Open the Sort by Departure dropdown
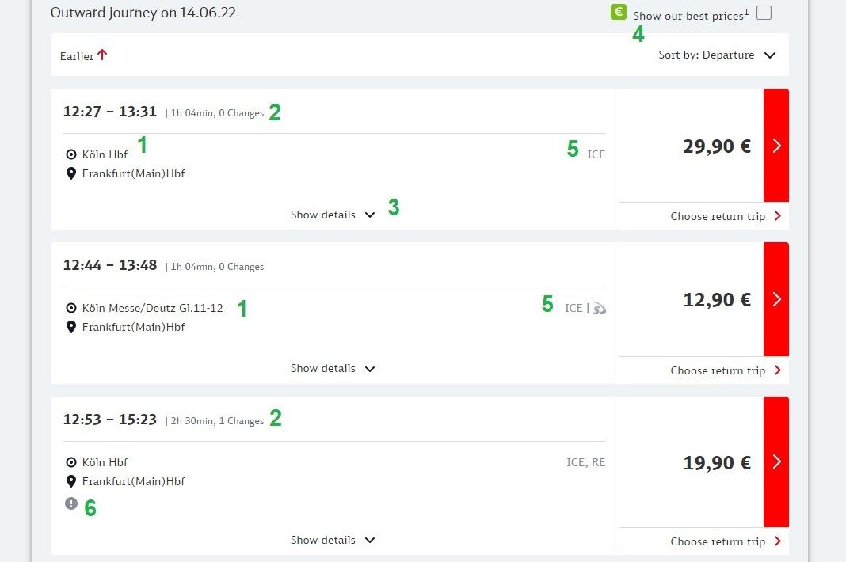846x562 pixels. point(717,55)
